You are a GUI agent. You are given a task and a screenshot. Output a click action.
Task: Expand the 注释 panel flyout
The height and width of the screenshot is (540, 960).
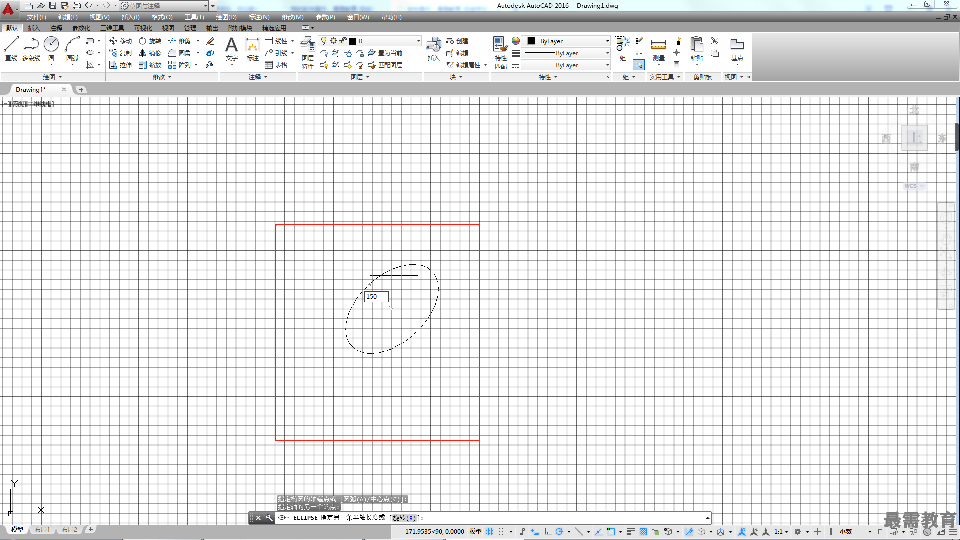click(259, 77)
